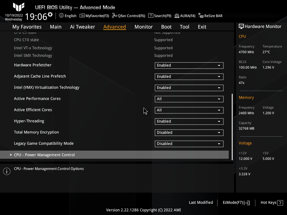Select the English language globe icon
The height and width of the screenshot is (215, 287).
pos(61,16)
